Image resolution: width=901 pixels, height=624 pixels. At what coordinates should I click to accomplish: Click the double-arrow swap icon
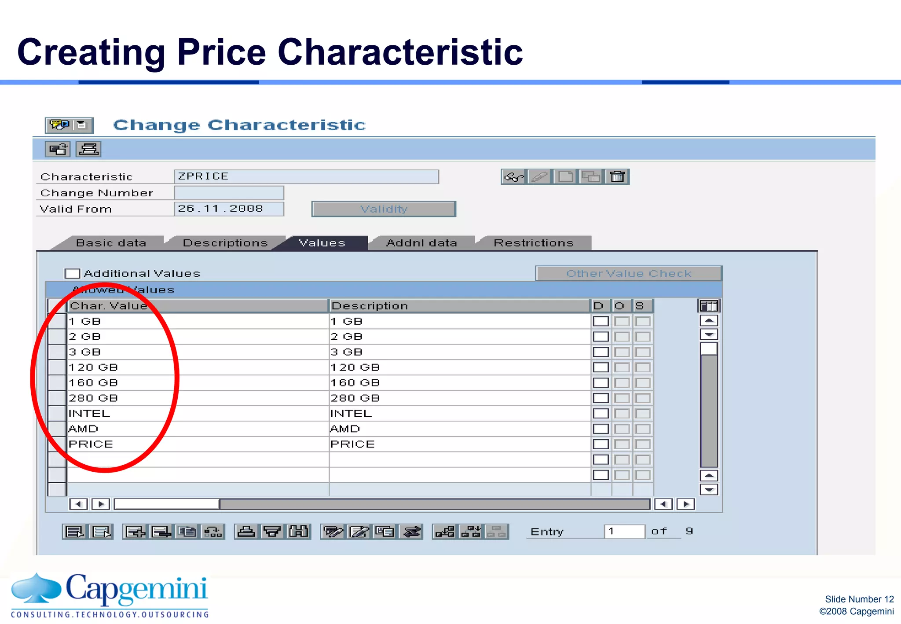(411, 532)
